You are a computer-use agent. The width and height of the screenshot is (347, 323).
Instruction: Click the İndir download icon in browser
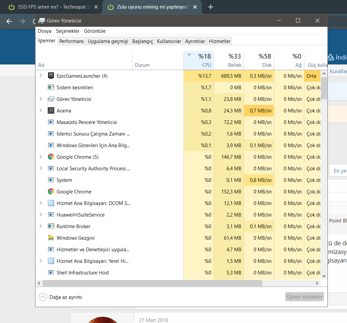tap(331, 57)
